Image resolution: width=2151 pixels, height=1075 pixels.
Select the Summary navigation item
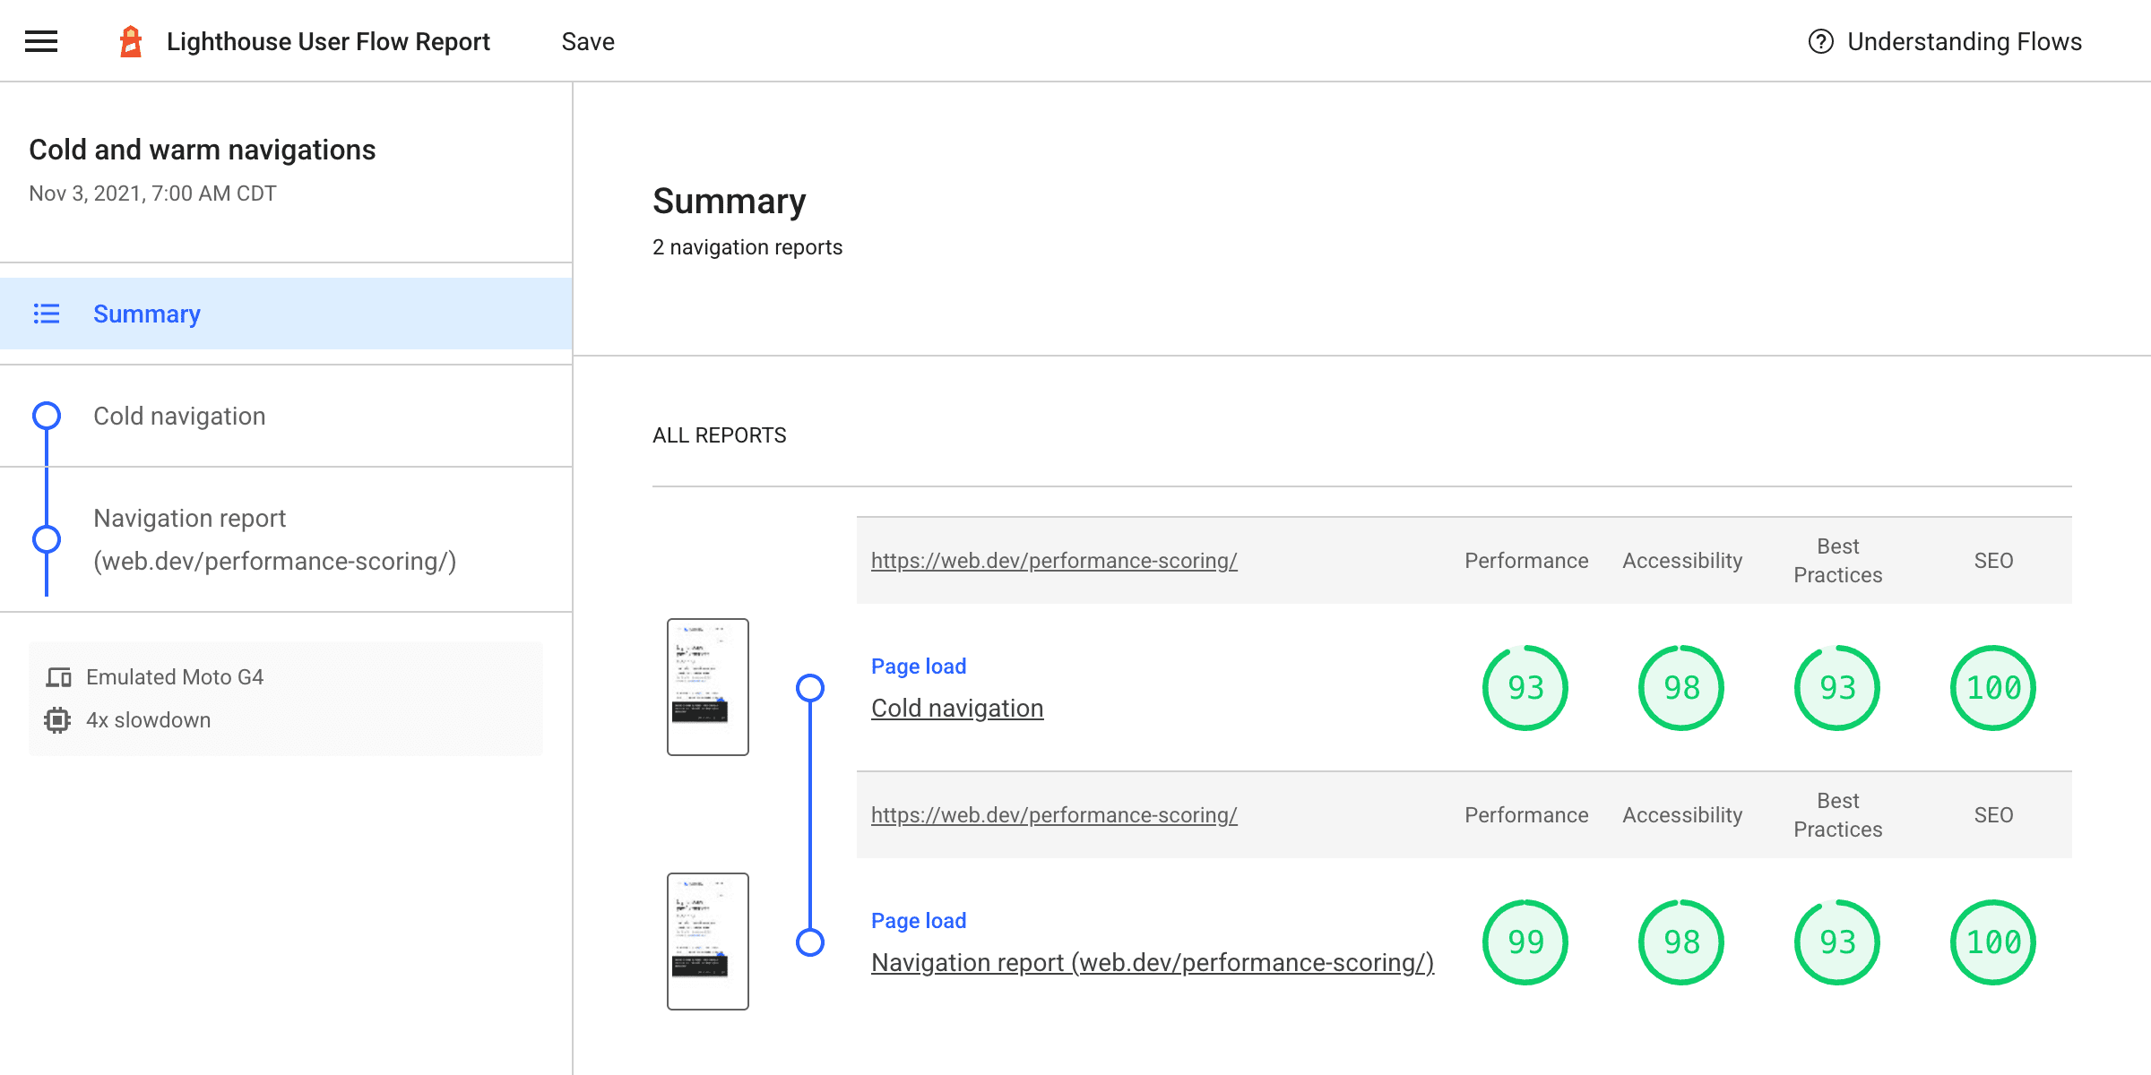(x=147, y=313)
